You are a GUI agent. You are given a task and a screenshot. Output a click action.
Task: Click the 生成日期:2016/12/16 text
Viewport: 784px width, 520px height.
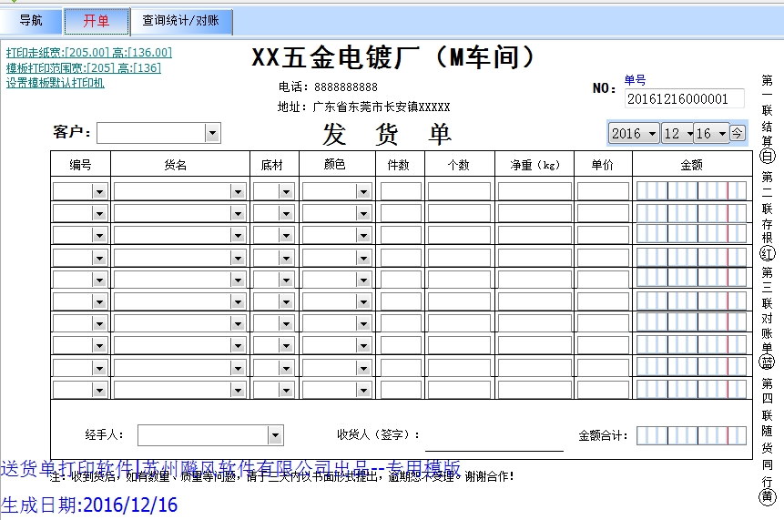[x=89, y=505]
